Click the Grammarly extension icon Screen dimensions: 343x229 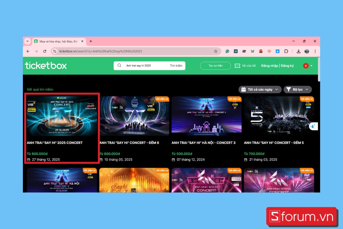(x=228, y=51)
